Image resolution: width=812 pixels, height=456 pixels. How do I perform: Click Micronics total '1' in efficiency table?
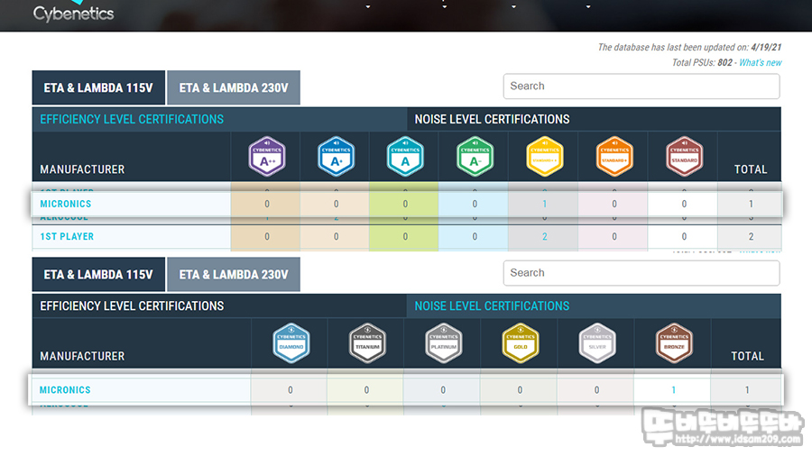(x=747, y=390)
